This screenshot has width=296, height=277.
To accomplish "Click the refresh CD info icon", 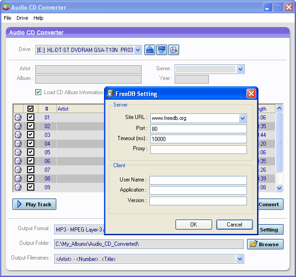I will coord(174,50).
